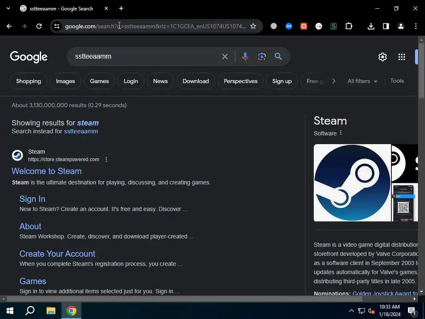The image size is (425, 319).
Task: Open the Welcome to Steam result
Action: coord(46,171)
